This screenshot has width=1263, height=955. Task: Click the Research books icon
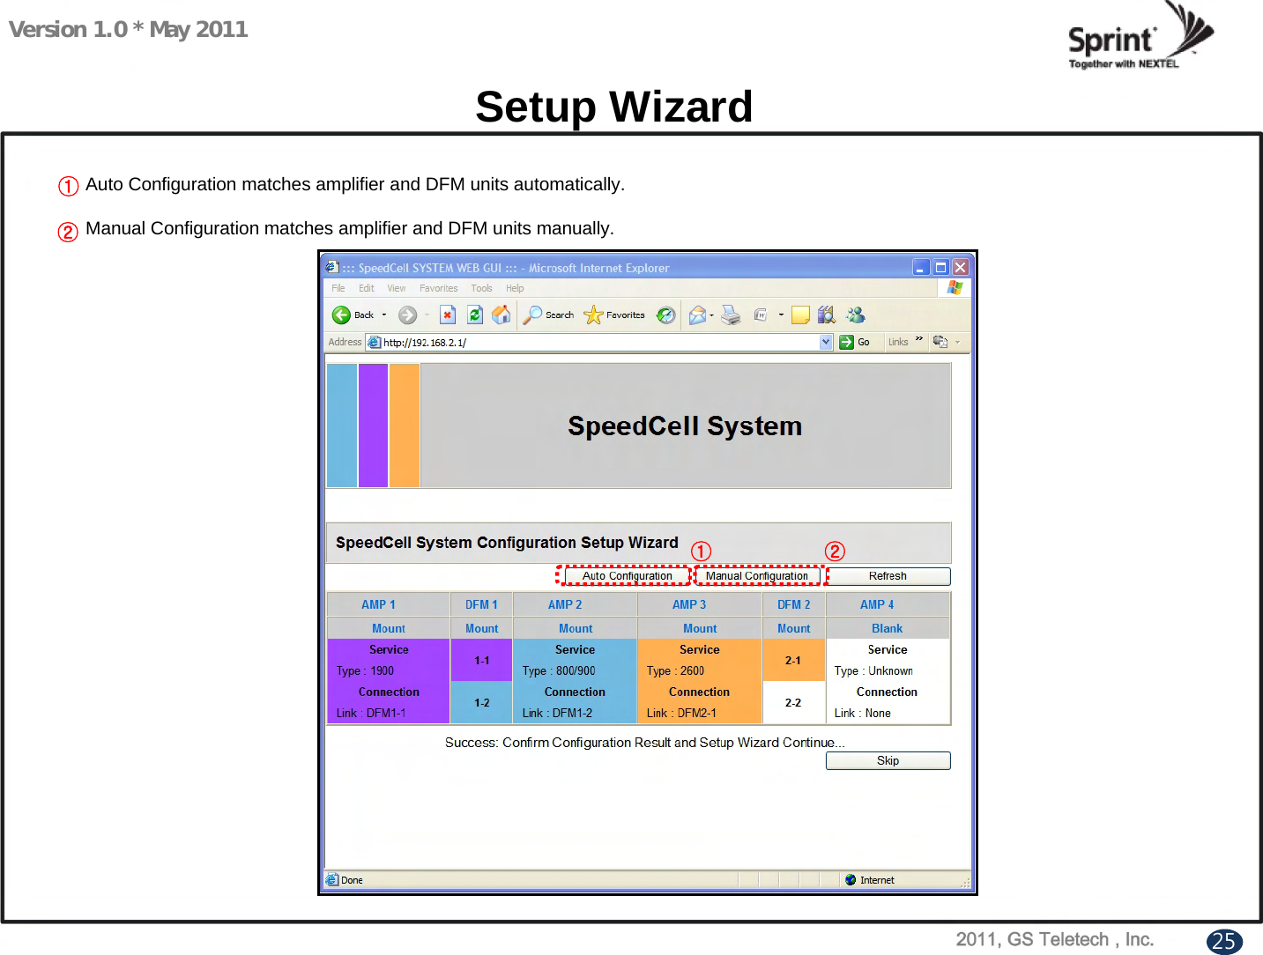[x=826, y=315]
